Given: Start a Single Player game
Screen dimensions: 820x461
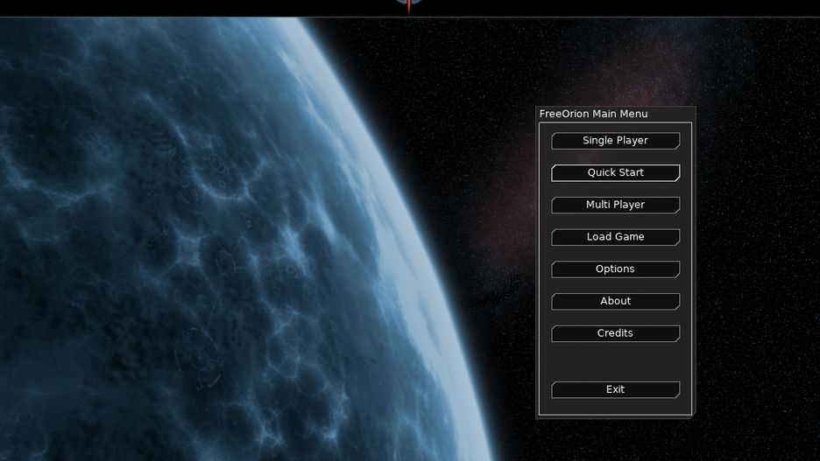Looking at the screenshot, I should click(616, 141).
